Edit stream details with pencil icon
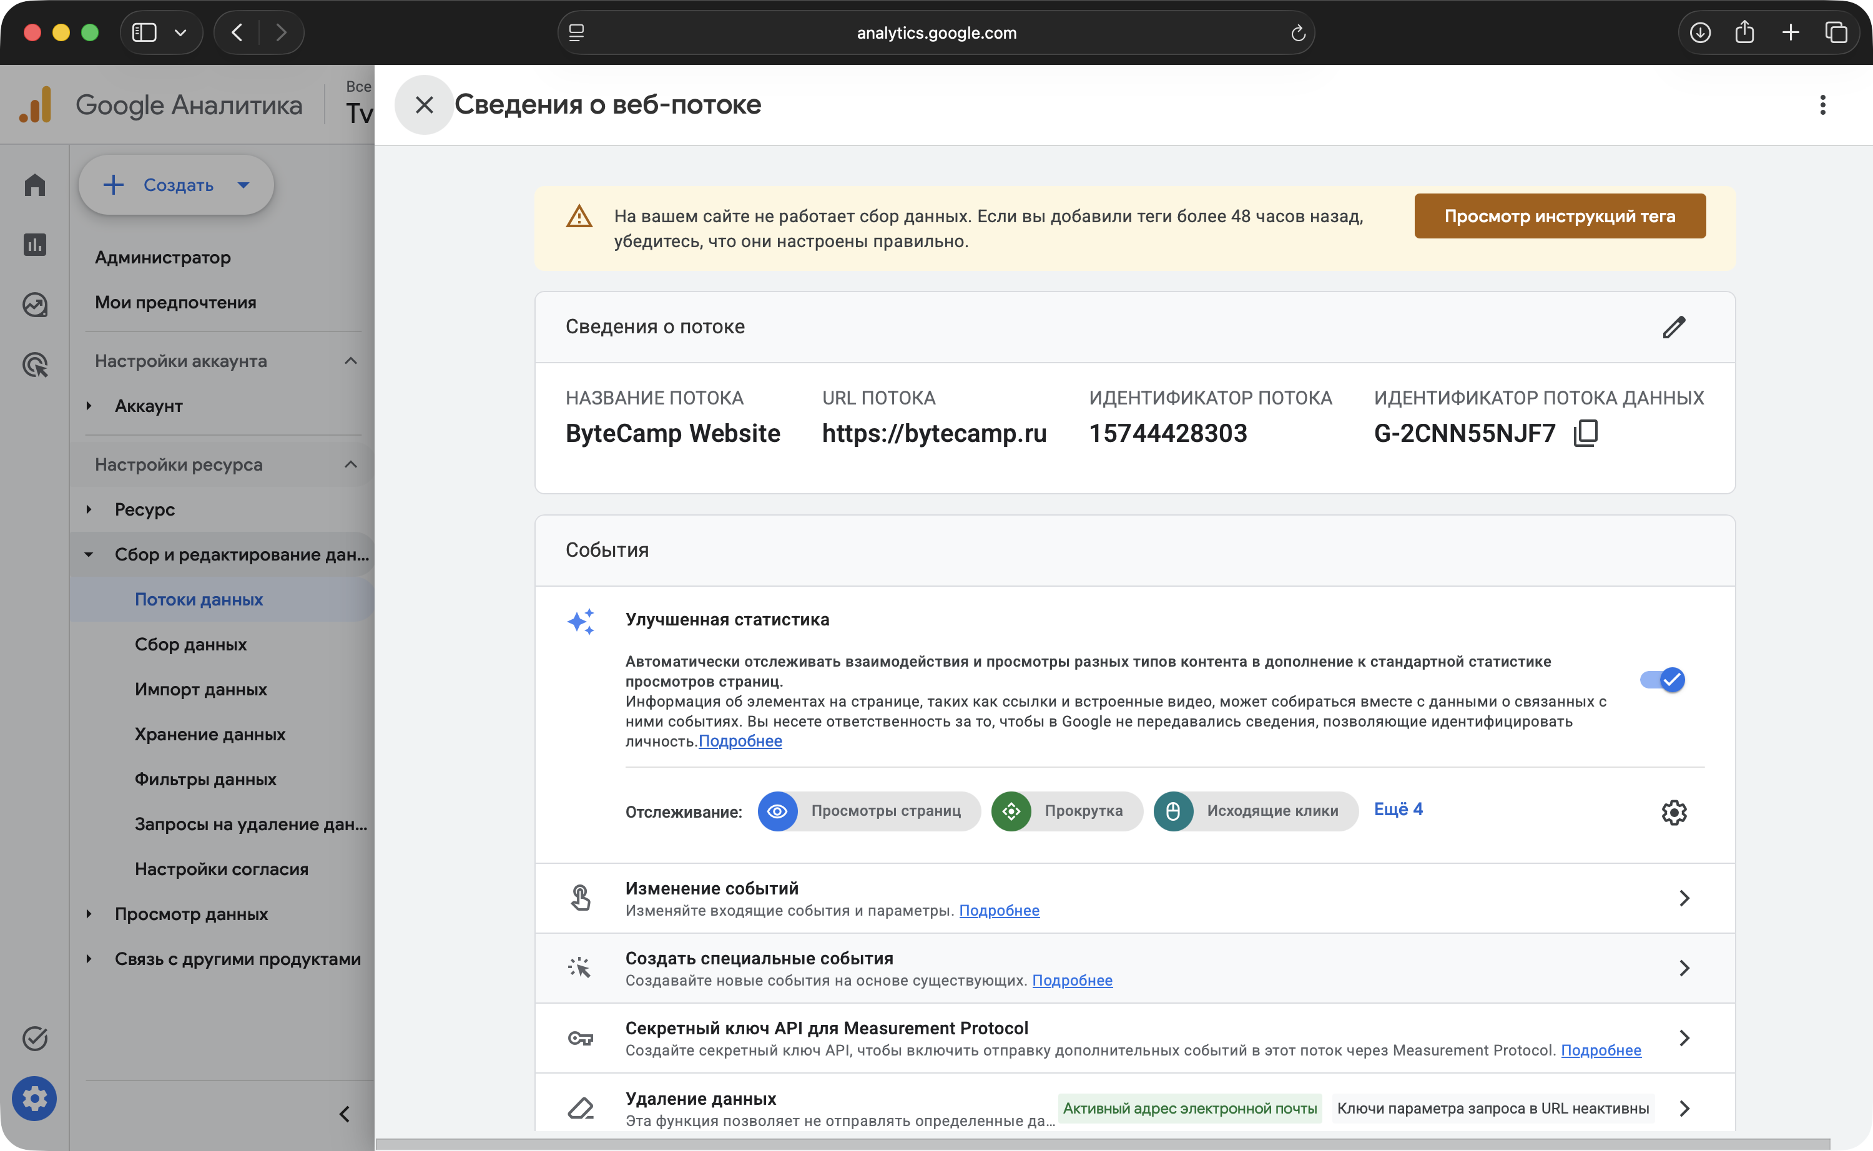 1673,326
